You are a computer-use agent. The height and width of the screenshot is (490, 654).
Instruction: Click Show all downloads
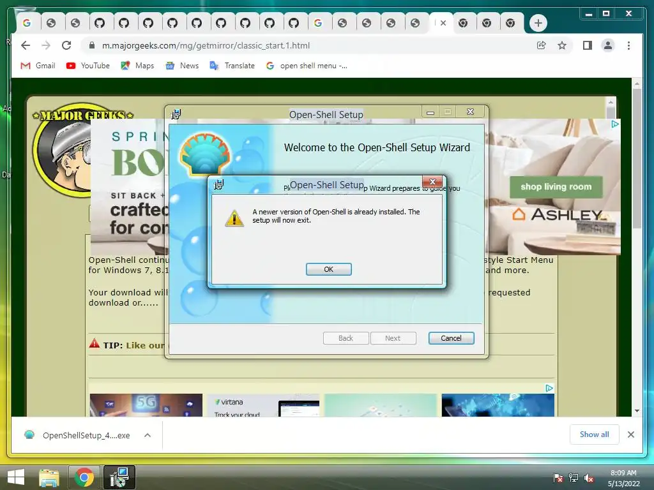click(x=595, y=434)
